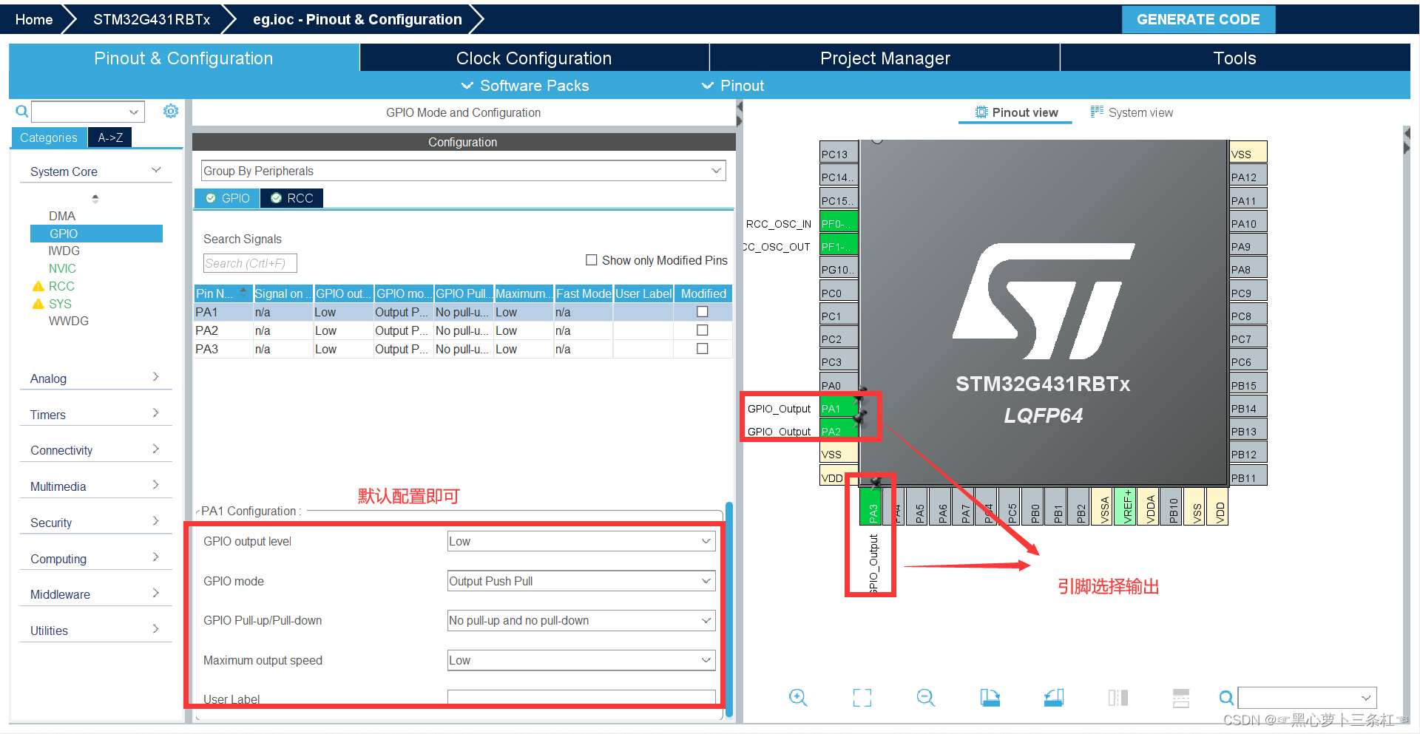Collapse the System Core category

coord(95,171)
